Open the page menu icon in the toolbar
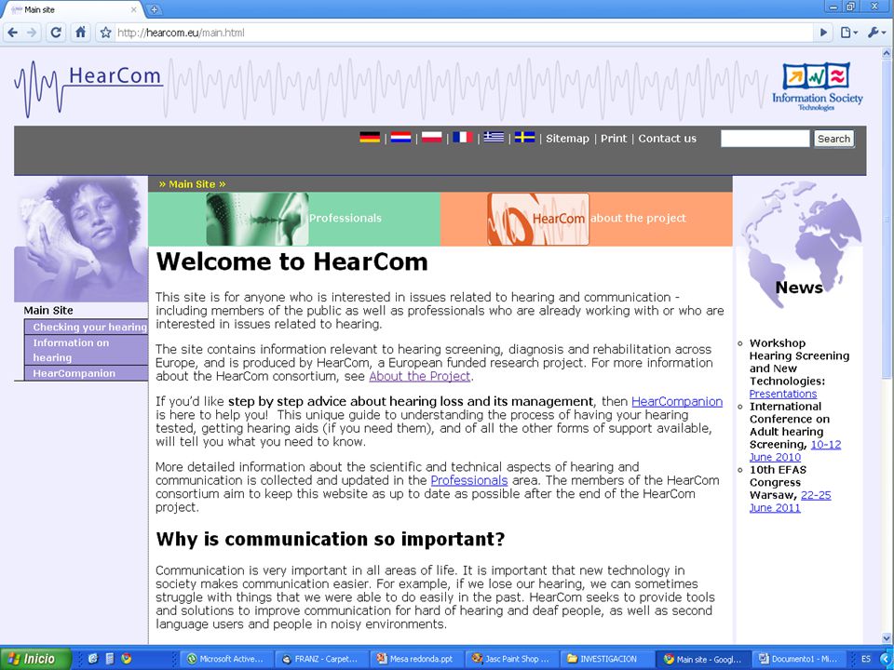The height and width of the screenshot is (670, 894). (x=848, y=33)
